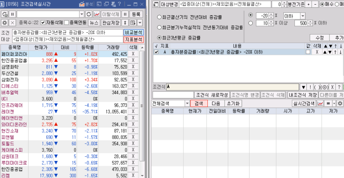344x178 pixels.
Task: Click the circular refresh icon beside condition dropdown
Action: coord(88,14)
